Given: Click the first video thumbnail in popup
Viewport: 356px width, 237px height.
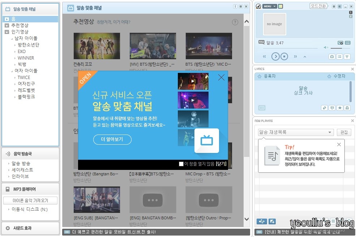Looking at the screenshot, I should coord(193,81).
